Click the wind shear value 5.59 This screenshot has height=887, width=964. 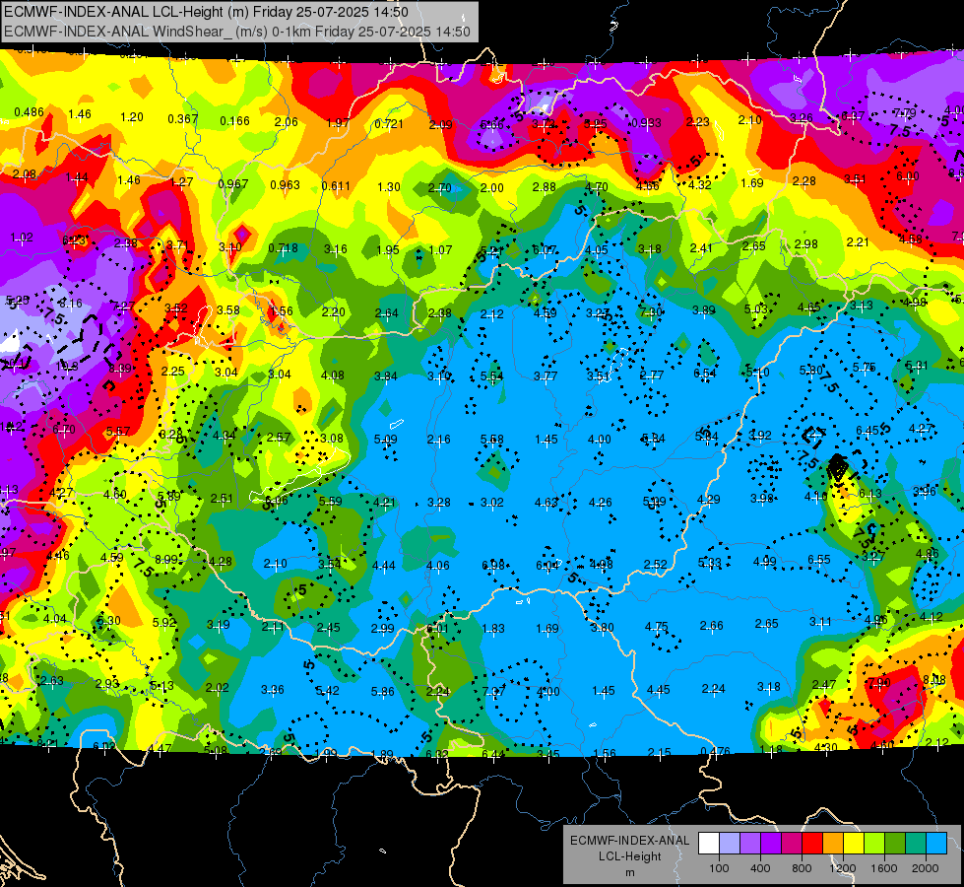point(330,501)
